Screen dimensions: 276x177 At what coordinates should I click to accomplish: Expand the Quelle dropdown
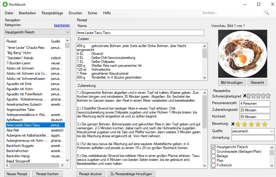click(271, 131)
